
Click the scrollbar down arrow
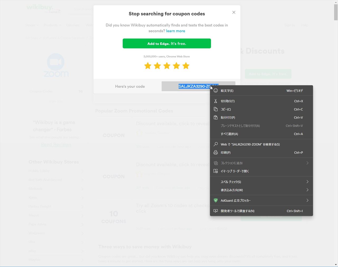(336, 265)
